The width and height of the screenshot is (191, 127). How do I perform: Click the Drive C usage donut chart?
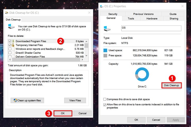click(x=142, y=74)
